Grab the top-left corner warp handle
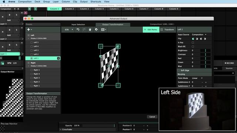The image size is (237, 133). (x=101, y=46)
